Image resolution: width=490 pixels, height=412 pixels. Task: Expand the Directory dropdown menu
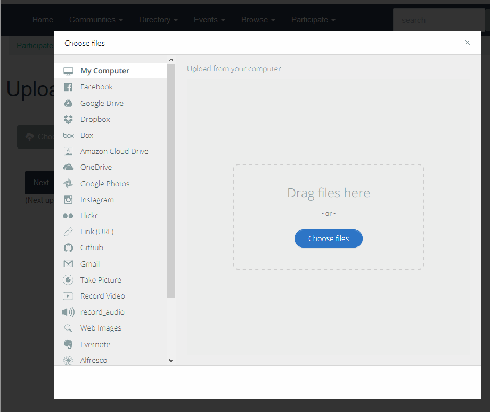[x=158, y=20]
